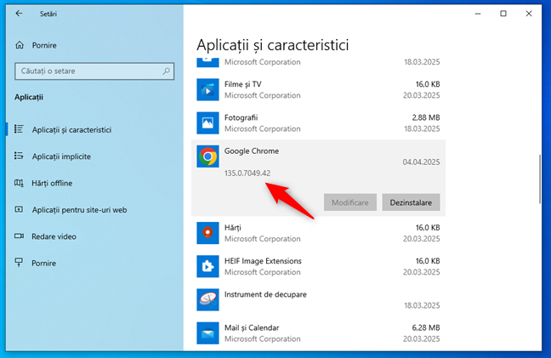Go to Hărți offline settings
Screen dimensions: 551x358
click(52, 183)
